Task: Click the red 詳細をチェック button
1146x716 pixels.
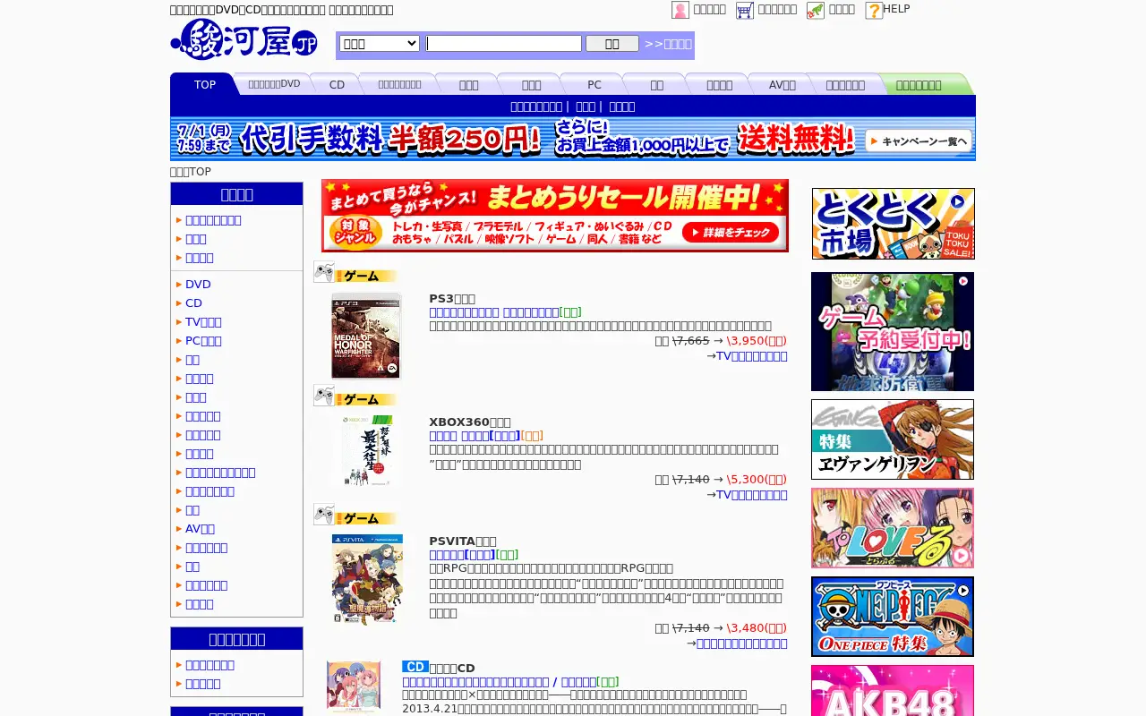Action: pyautogui.click(x=731, y=233)
